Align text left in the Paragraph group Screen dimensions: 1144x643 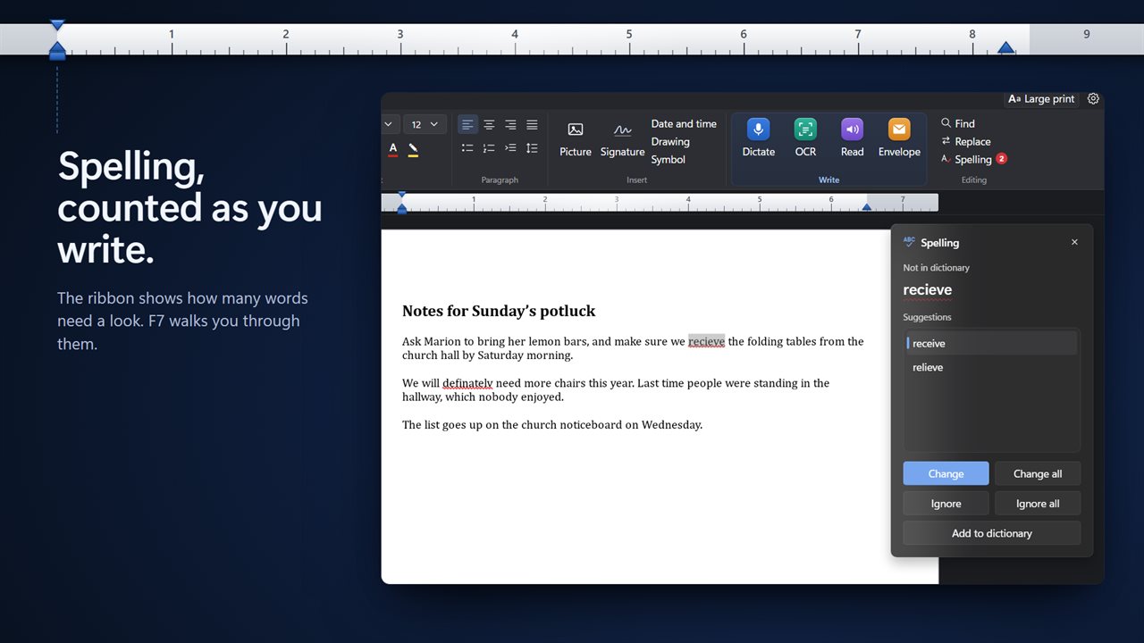pyautogui.click(x=467, y=125)
